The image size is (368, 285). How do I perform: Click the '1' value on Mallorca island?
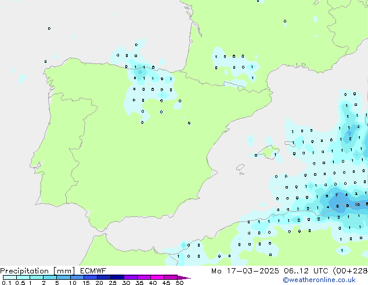point(275,155)
